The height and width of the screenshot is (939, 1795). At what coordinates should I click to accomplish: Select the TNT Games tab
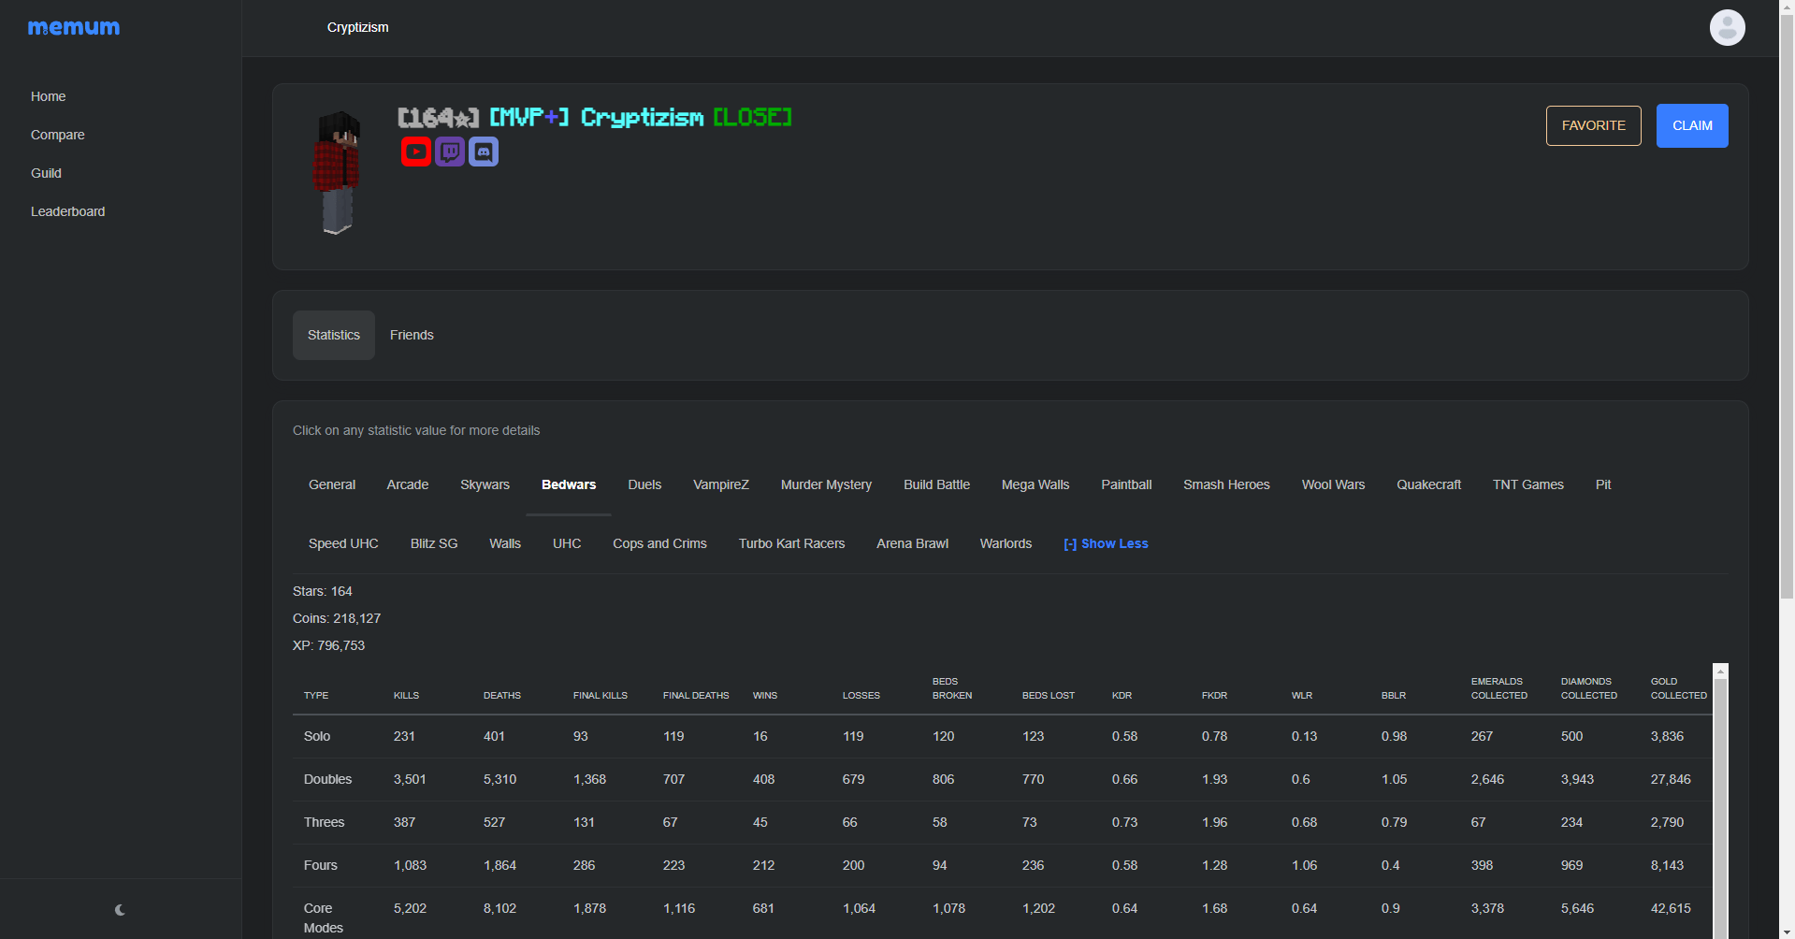pyautogui.click(x=1527, y=484)
